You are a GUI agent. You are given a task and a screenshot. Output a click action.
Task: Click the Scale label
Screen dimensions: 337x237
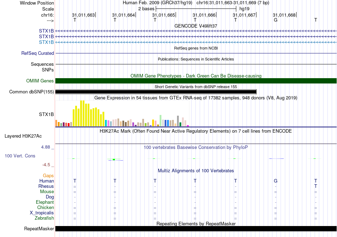click(48, 9)
